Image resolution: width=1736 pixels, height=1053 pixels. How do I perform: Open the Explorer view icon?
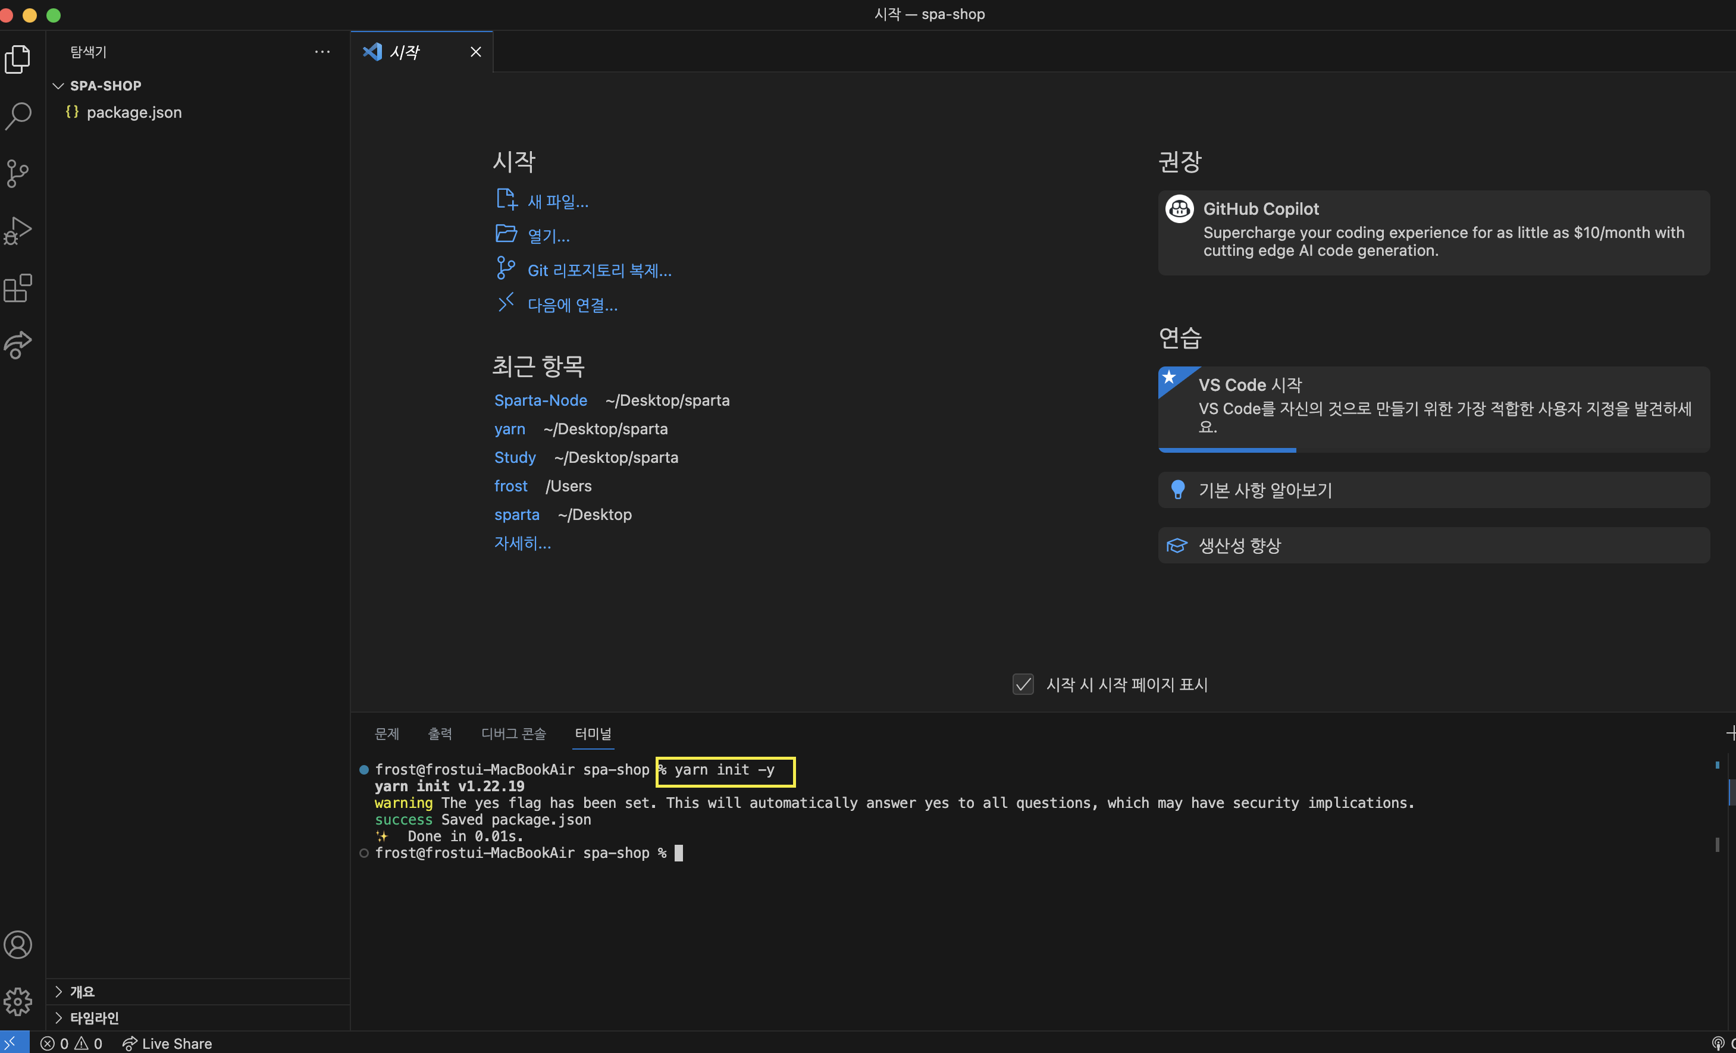pyautogui.click(x=18, y=59)
